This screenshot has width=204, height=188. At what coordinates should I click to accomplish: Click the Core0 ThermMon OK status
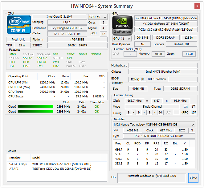click(97, 107)
